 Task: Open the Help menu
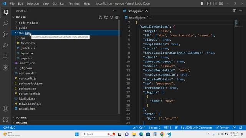tap(87, 3)
